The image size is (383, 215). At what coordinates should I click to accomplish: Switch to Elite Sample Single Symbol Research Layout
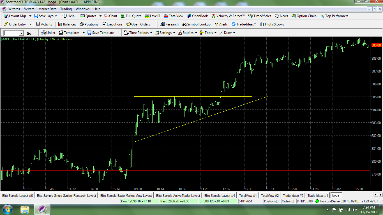(66, 195)
